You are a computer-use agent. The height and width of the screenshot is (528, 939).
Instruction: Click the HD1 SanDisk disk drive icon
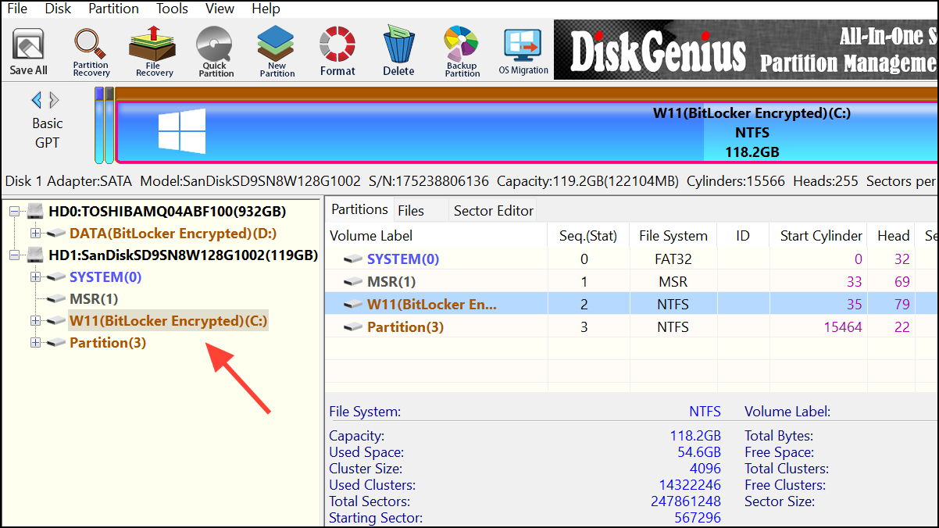36,255
